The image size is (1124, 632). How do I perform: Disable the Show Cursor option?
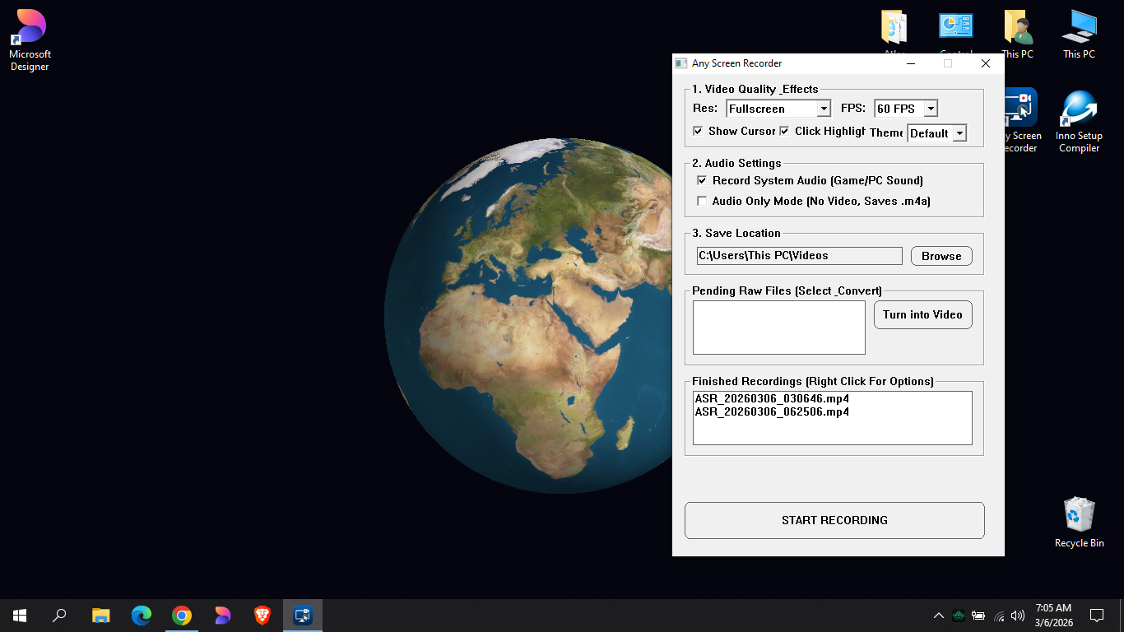click(698, 131)
